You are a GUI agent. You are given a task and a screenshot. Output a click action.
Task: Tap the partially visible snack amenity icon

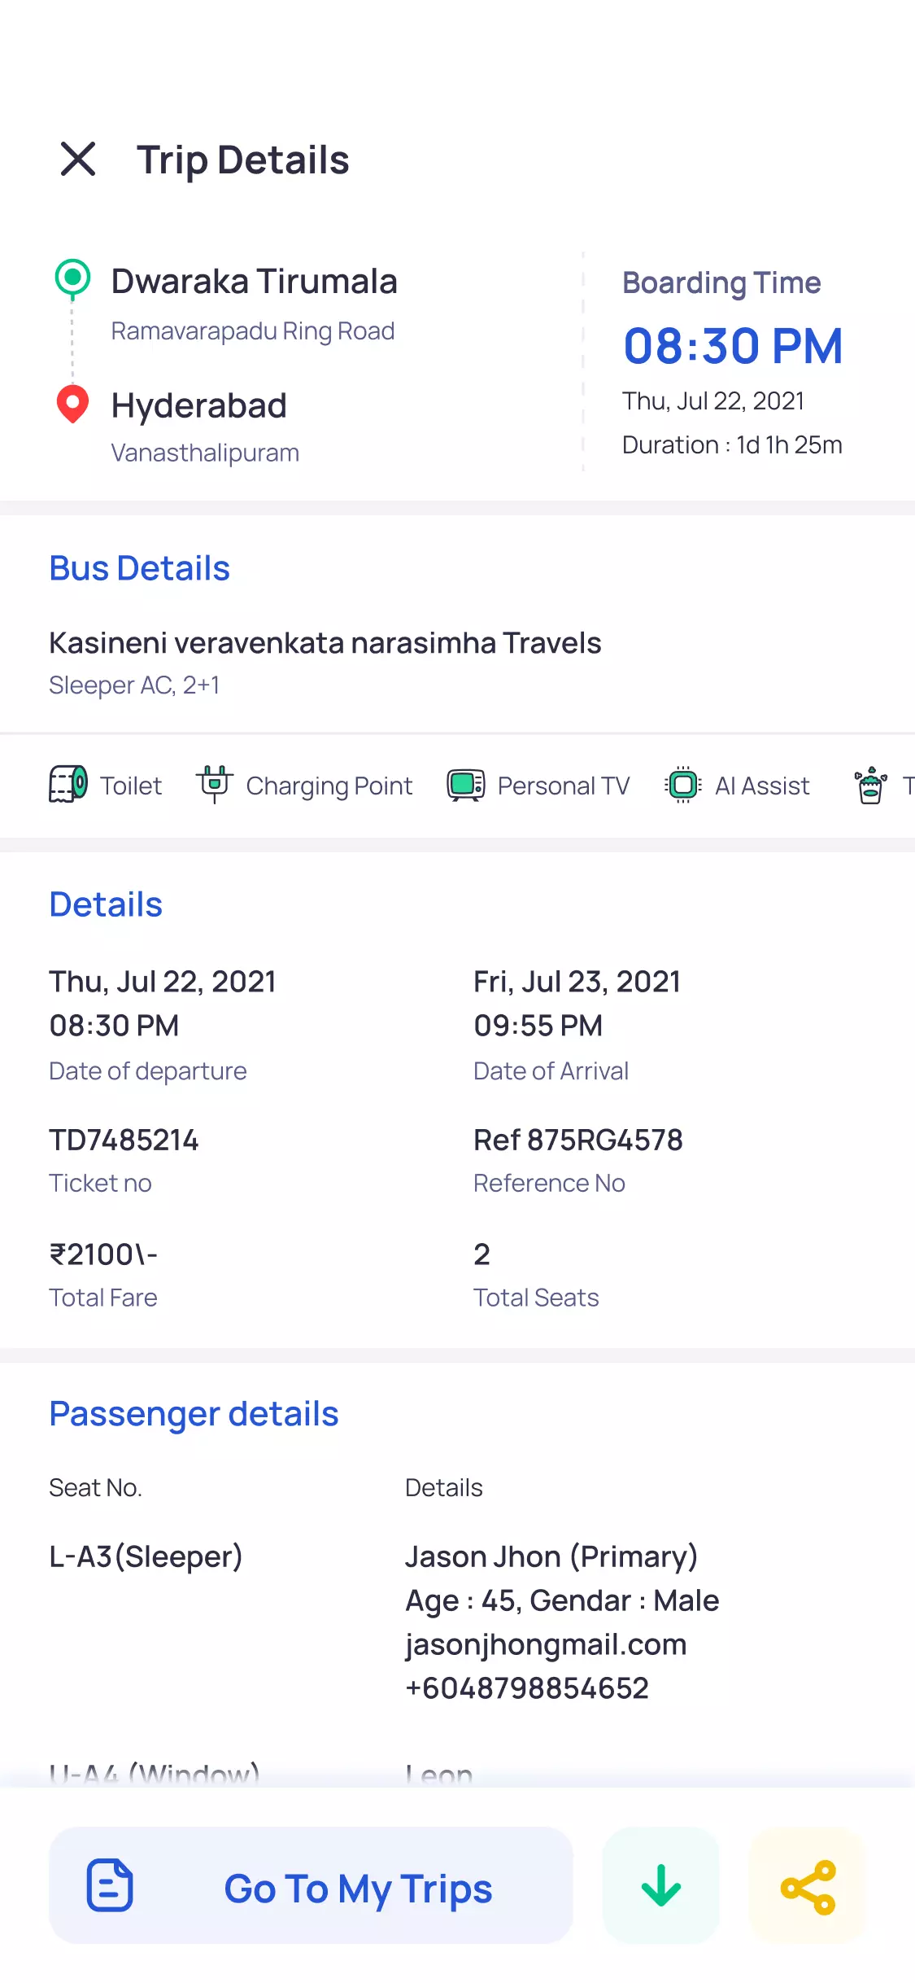[870, 785]
